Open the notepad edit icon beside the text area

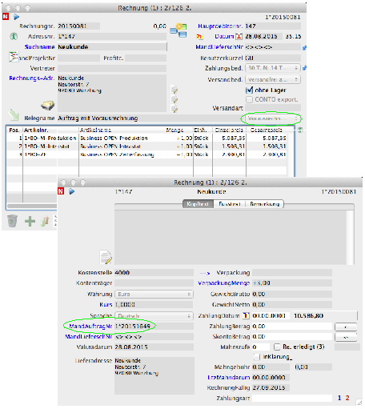coord(106,257)
